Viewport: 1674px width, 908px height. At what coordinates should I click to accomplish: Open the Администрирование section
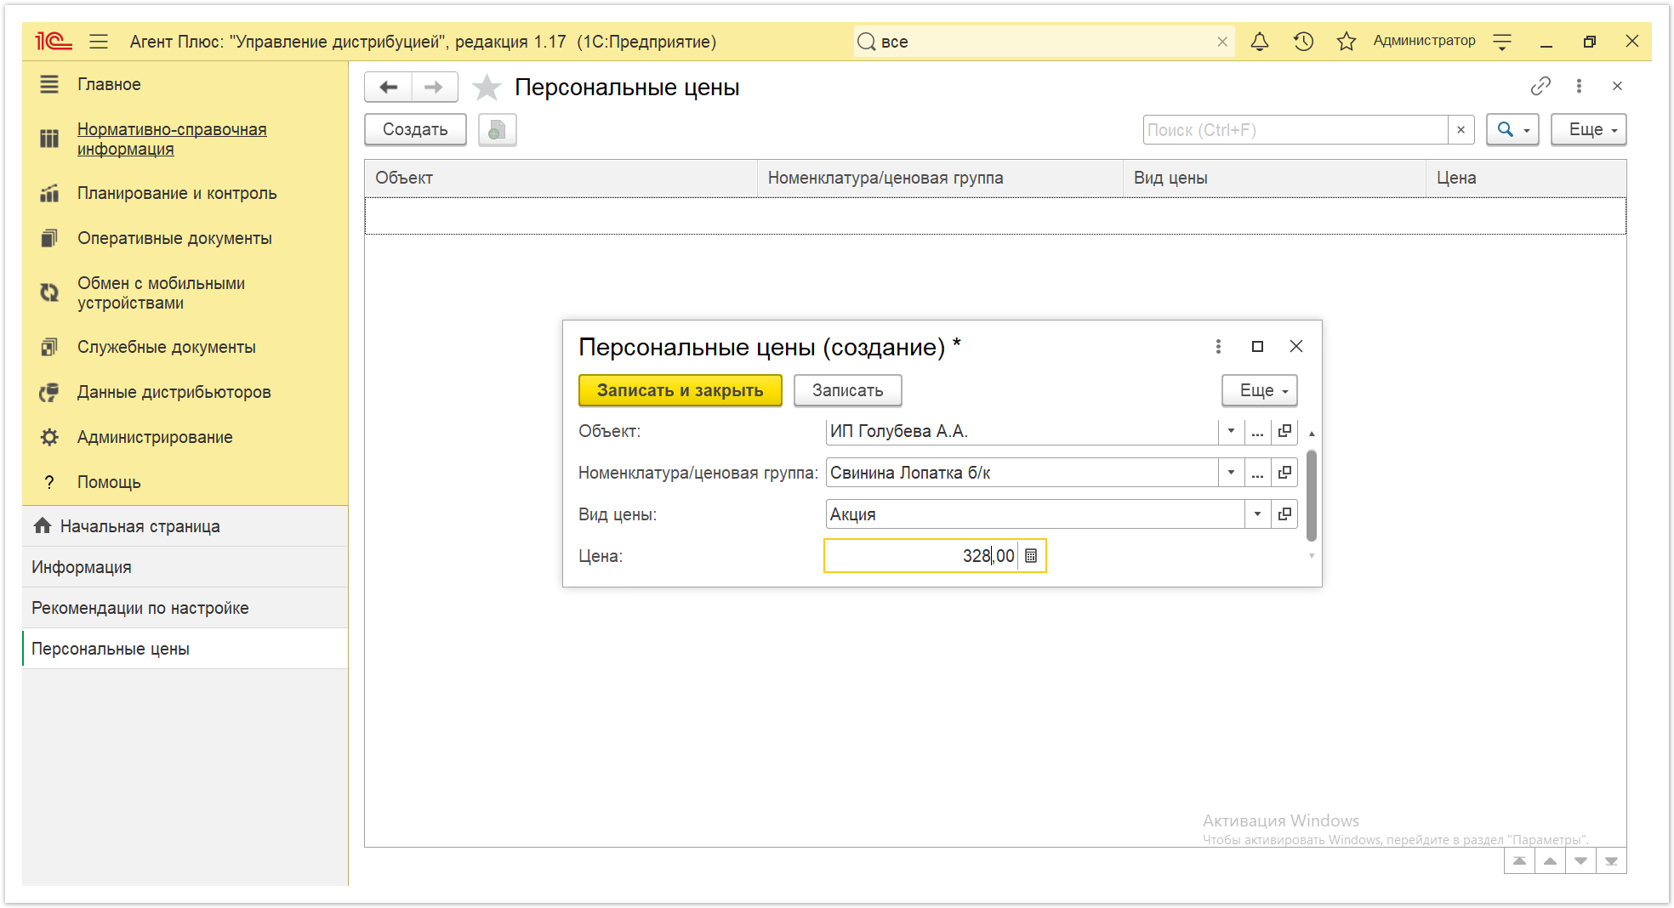pyautogui.click(x=155, y=437)
